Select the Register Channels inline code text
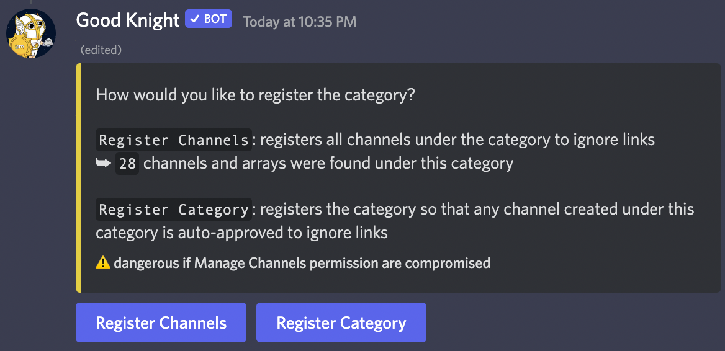 point(174,140)
